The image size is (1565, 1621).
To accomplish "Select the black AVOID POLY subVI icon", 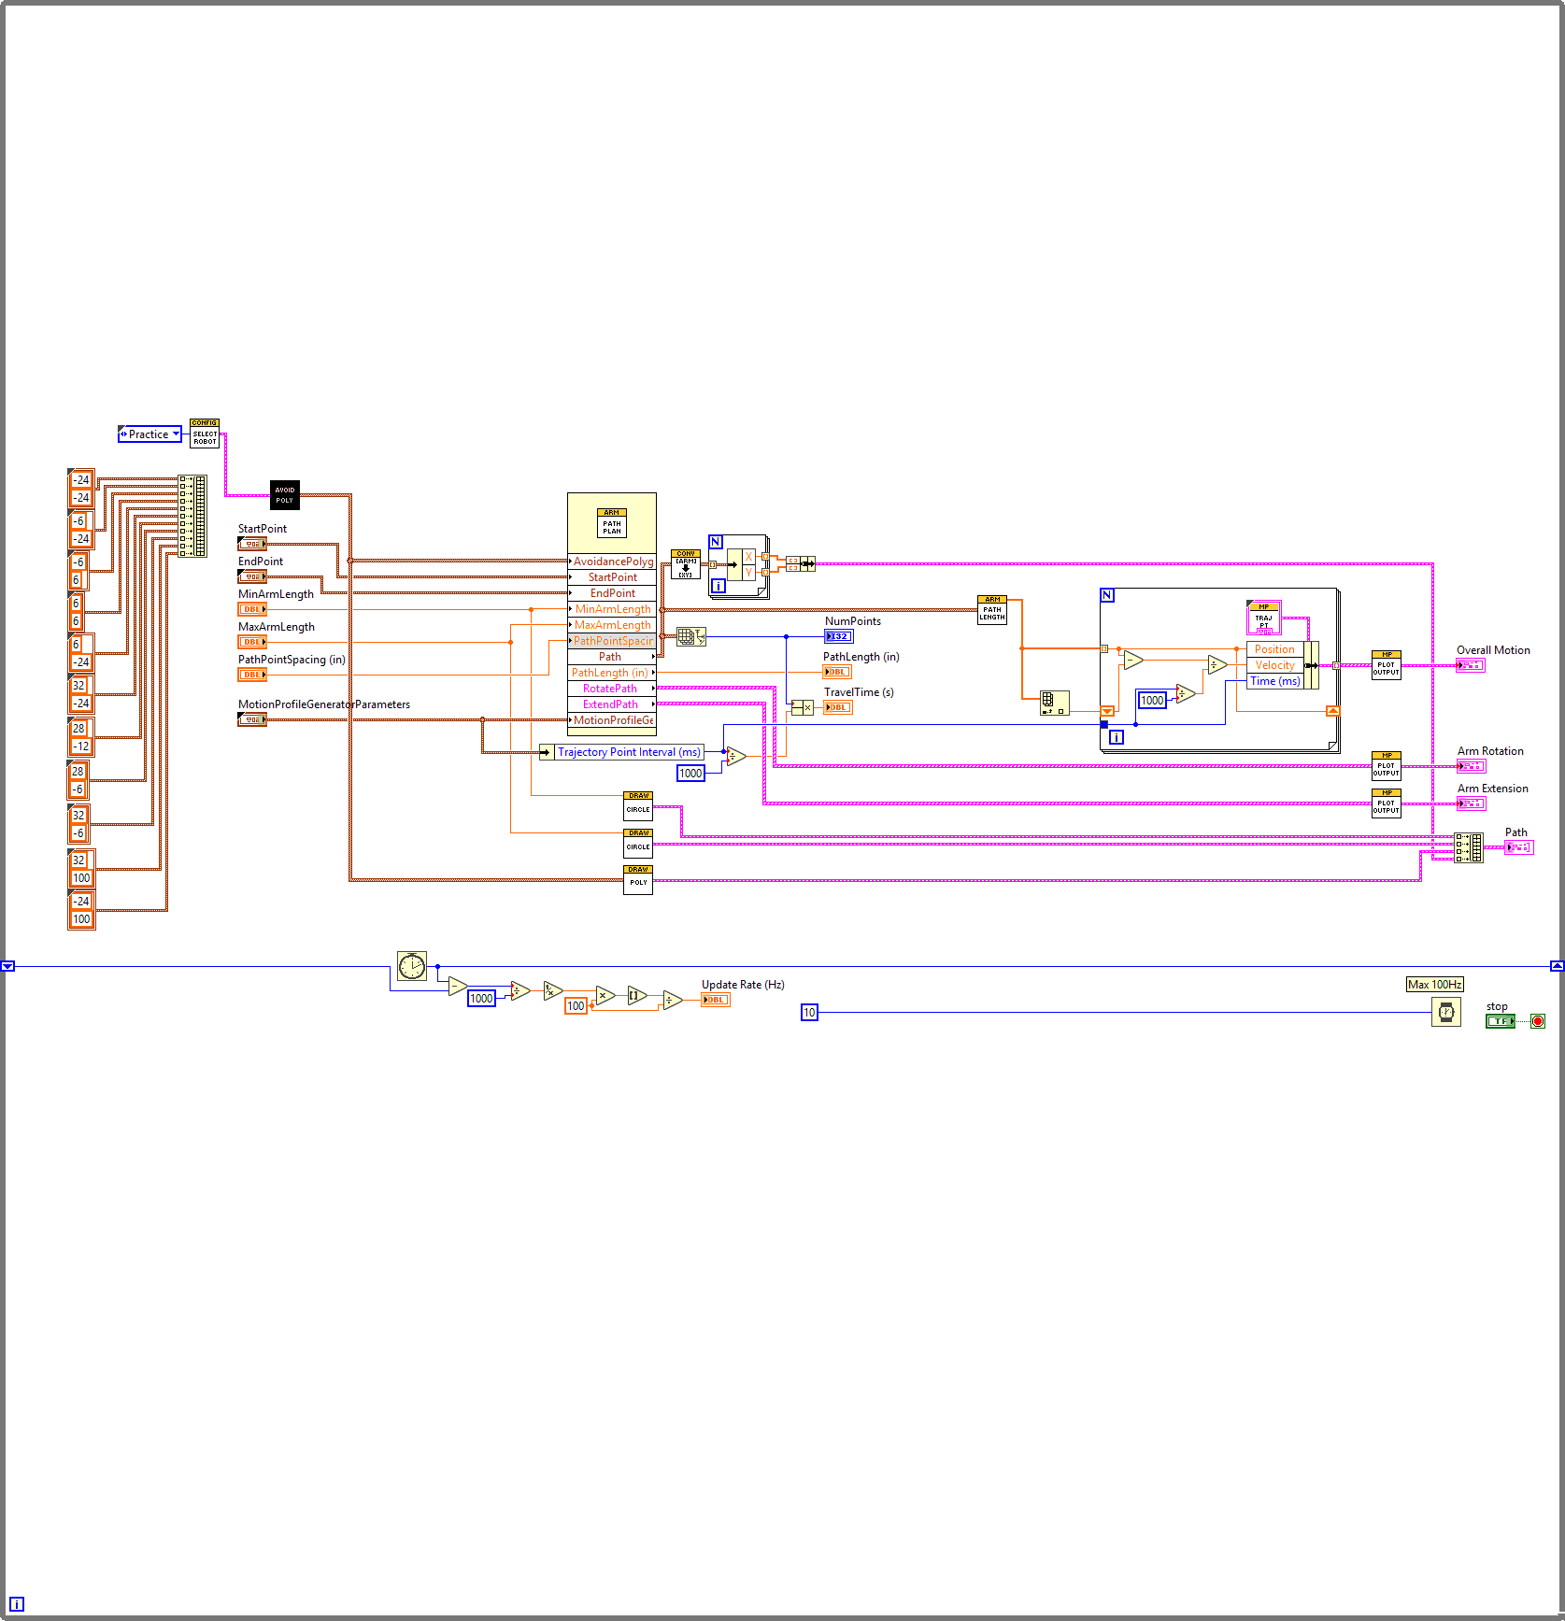I will click(x=284, y=495).
